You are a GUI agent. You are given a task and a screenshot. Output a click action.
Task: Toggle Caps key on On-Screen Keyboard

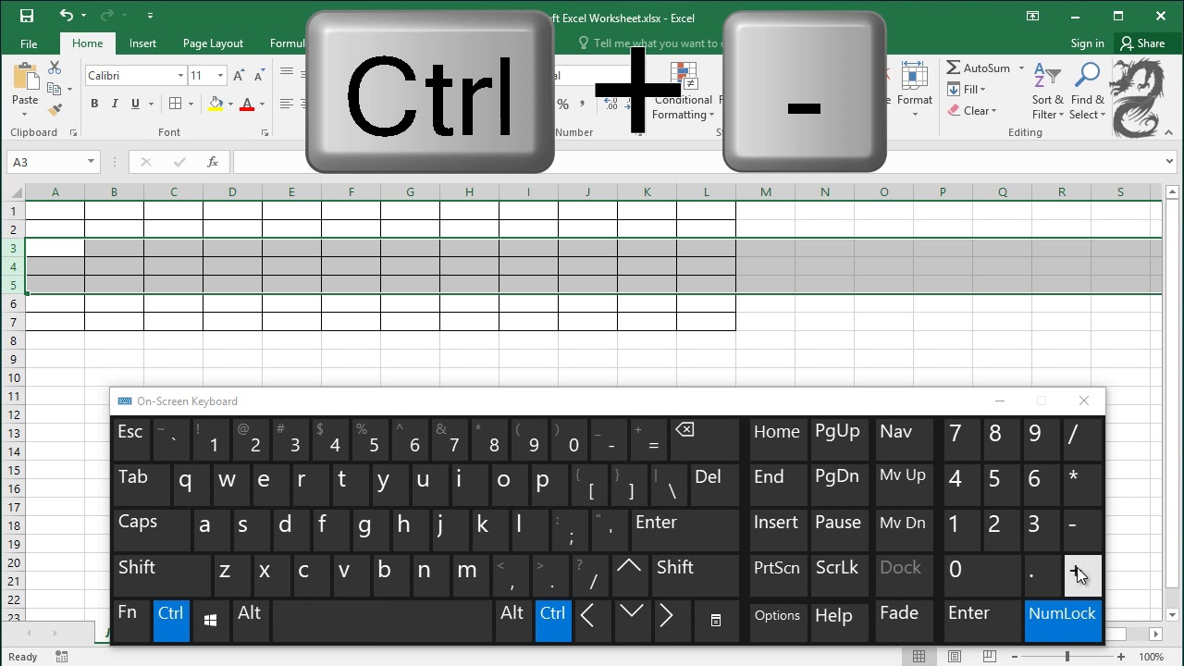click(x=152, y=530)
